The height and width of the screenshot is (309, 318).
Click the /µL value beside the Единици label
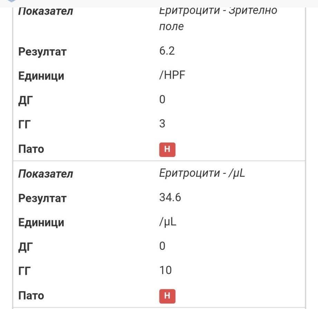coord(168,222)
